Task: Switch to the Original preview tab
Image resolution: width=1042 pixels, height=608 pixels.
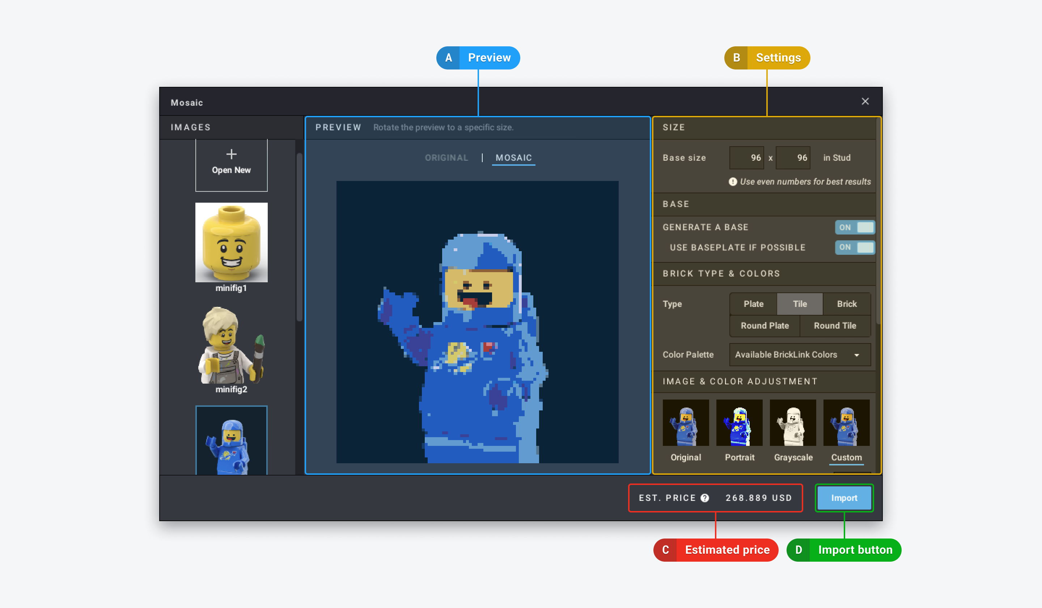Action: [446, 157]
